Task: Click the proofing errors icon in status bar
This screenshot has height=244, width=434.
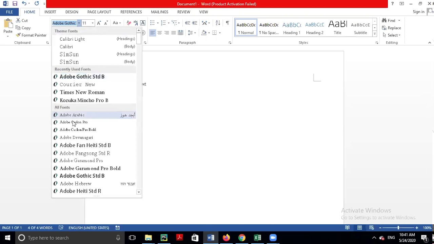Action: (x=61, y=228)
